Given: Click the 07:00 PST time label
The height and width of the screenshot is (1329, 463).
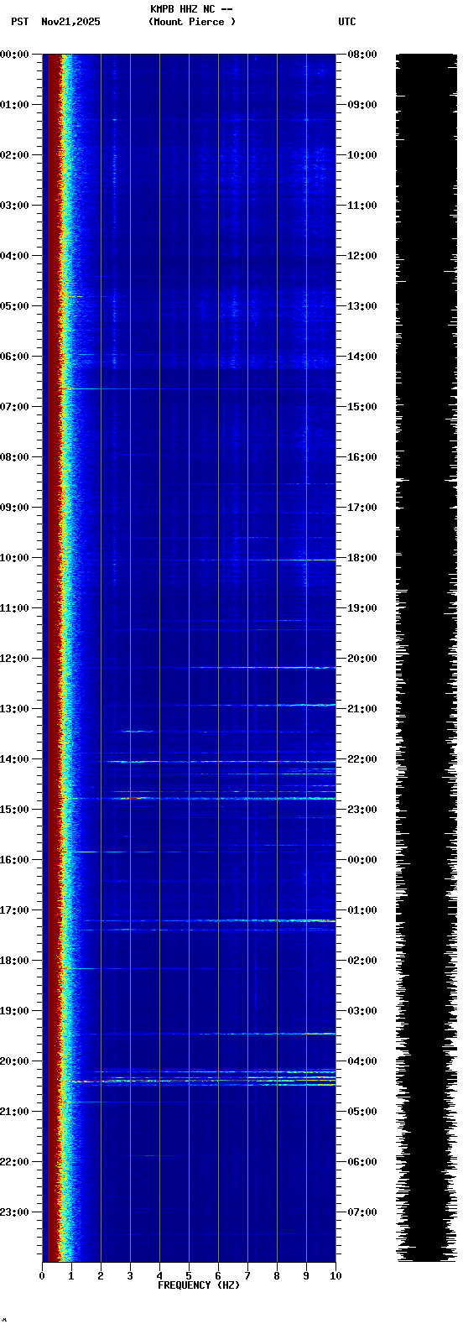Looking at the screenshot, I should 14,407.
